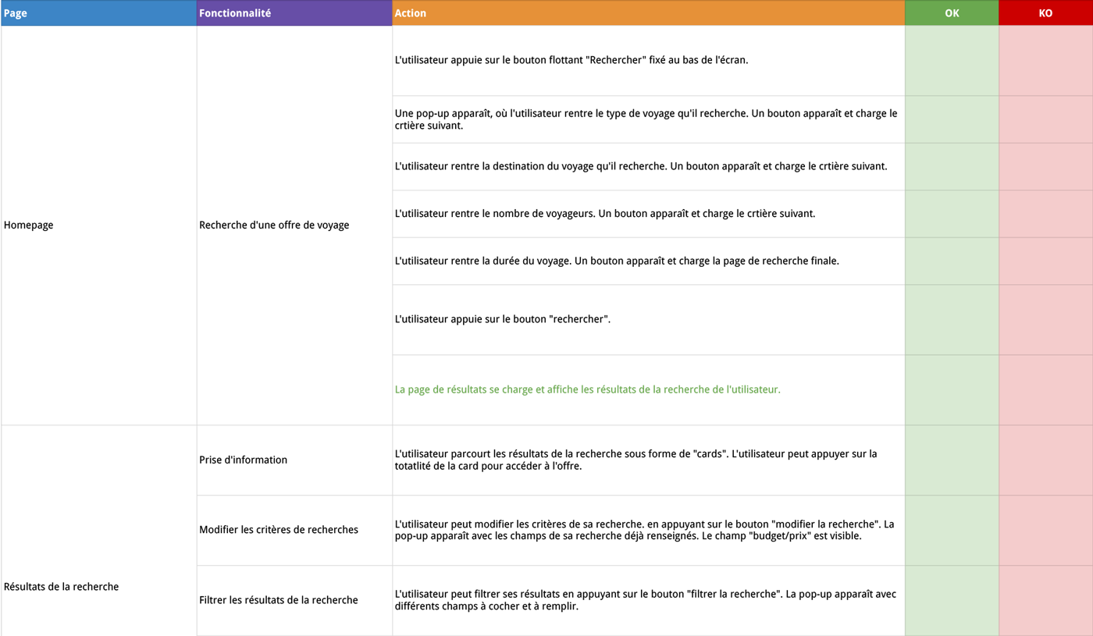
Task: Click the OK cell for the "Filtrer les résultats" row
Action: pyautogui.click(x=952, y=601)
